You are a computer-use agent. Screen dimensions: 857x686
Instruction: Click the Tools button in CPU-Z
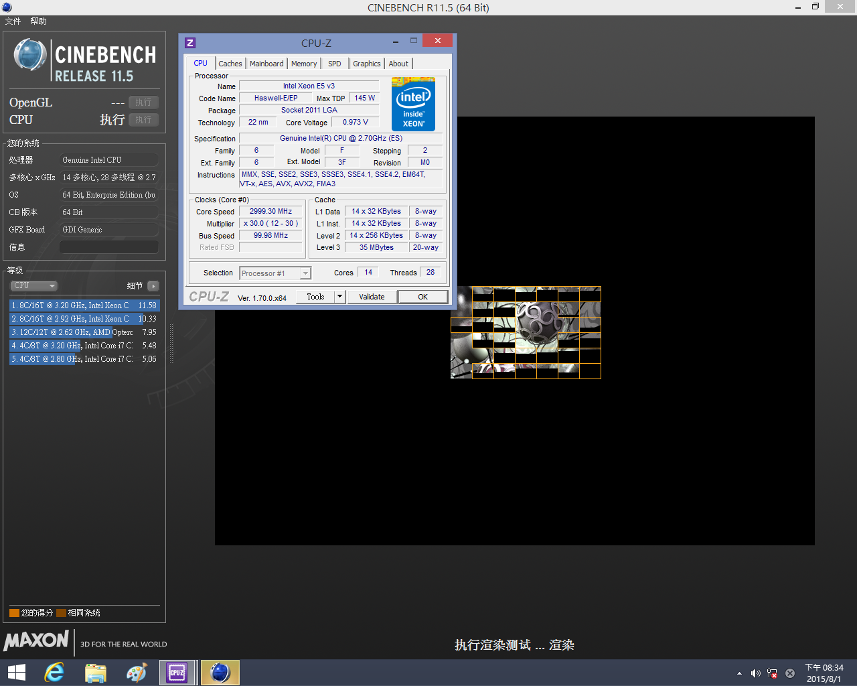(315, 297)
